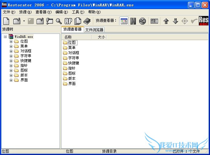Expand the 对话框 tree node
Screen dimensions: 210x155
[11, 51]
